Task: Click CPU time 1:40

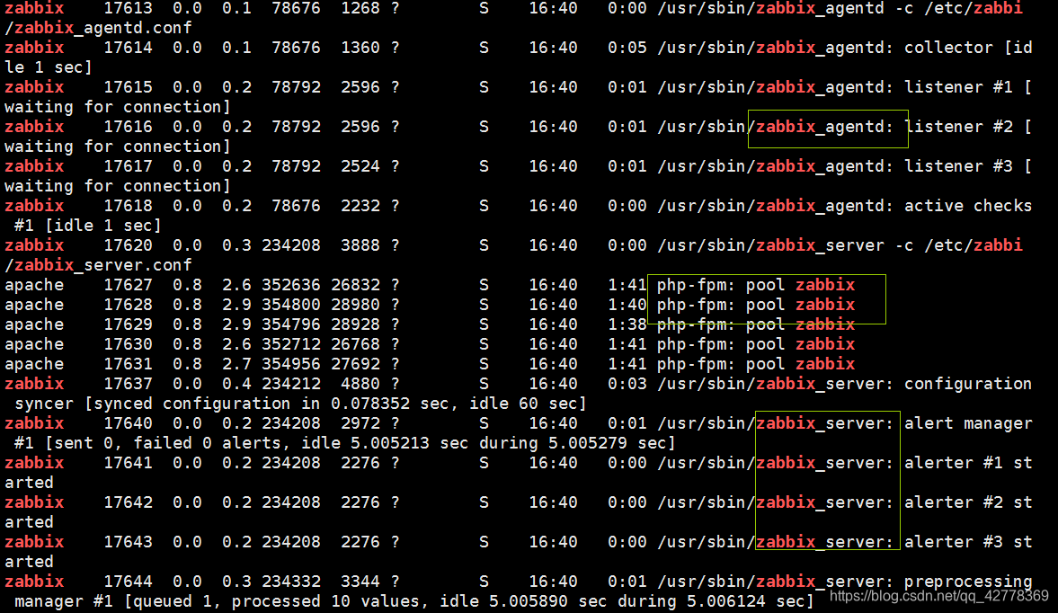Action: [627, 305]
